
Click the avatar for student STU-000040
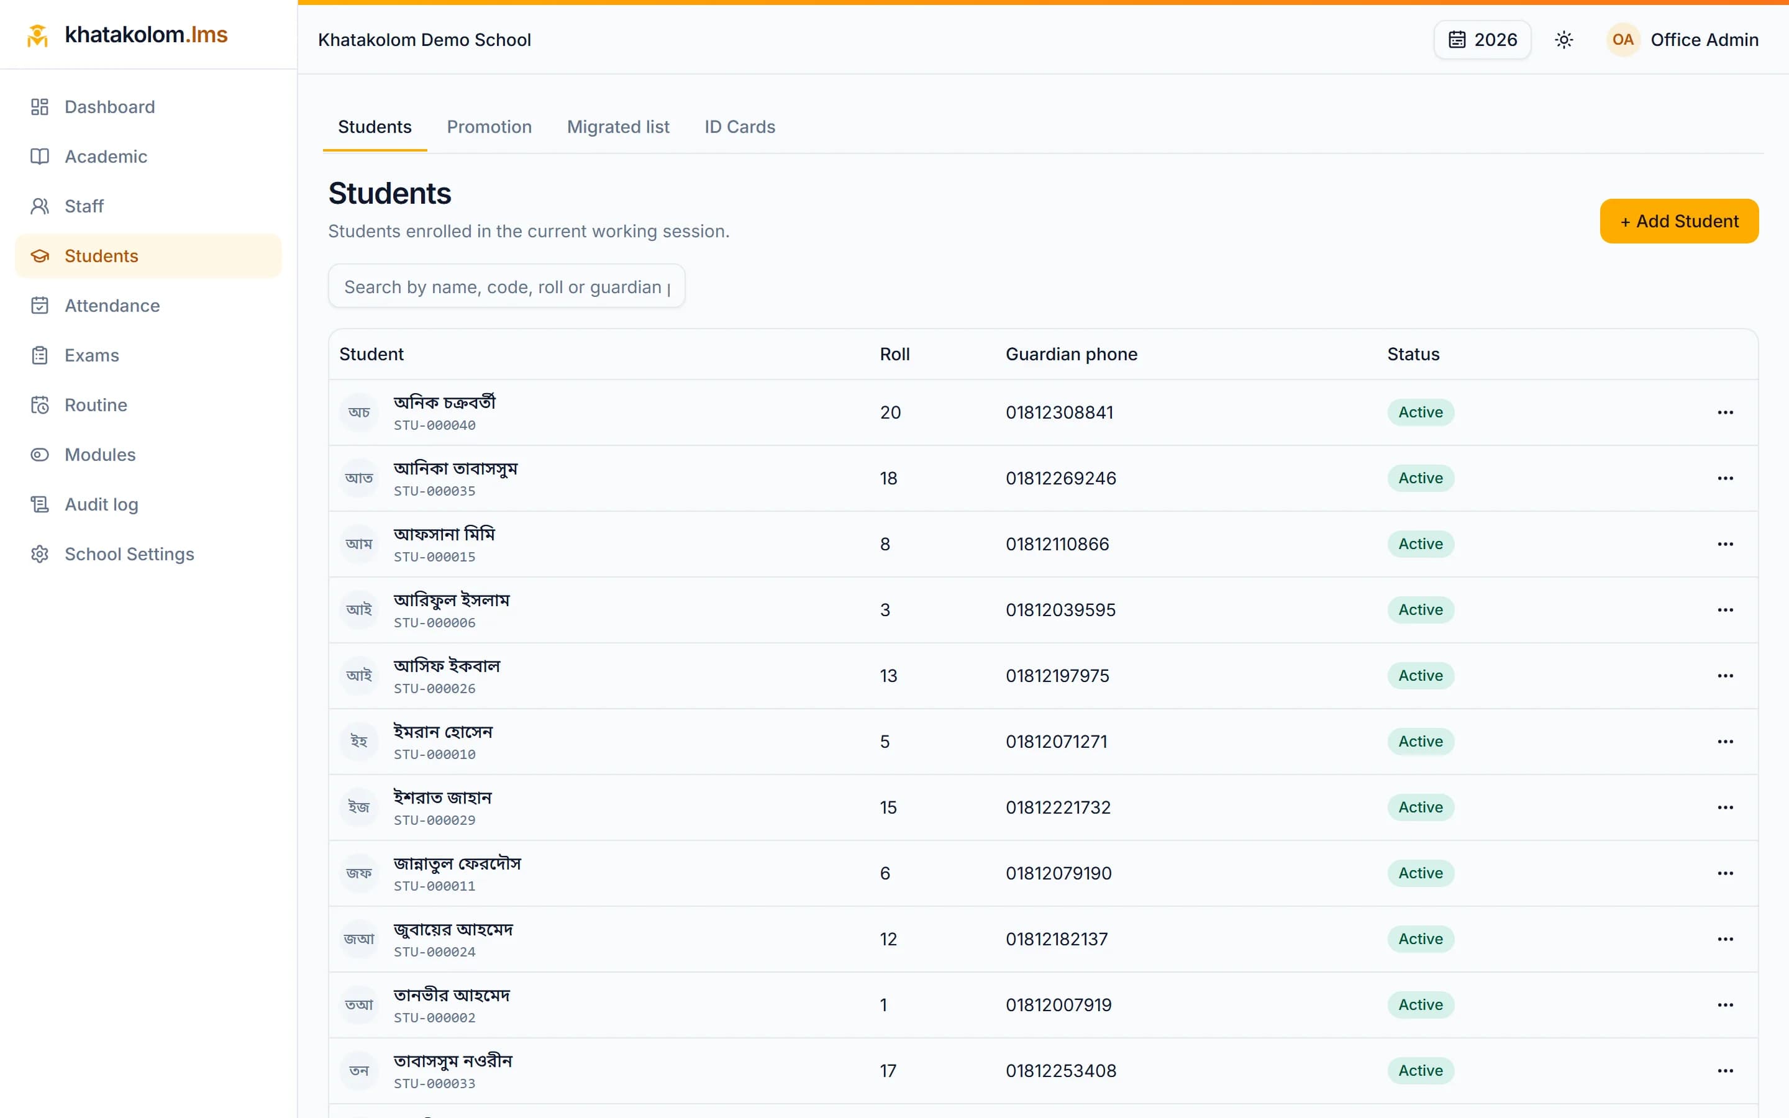[x=359, y=412]
